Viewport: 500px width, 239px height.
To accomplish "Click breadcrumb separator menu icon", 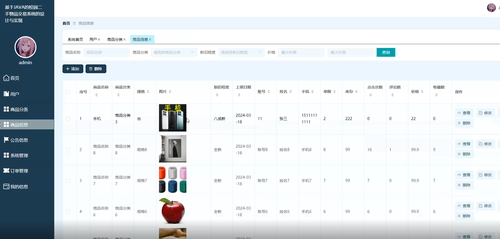I will pos(74,23).
